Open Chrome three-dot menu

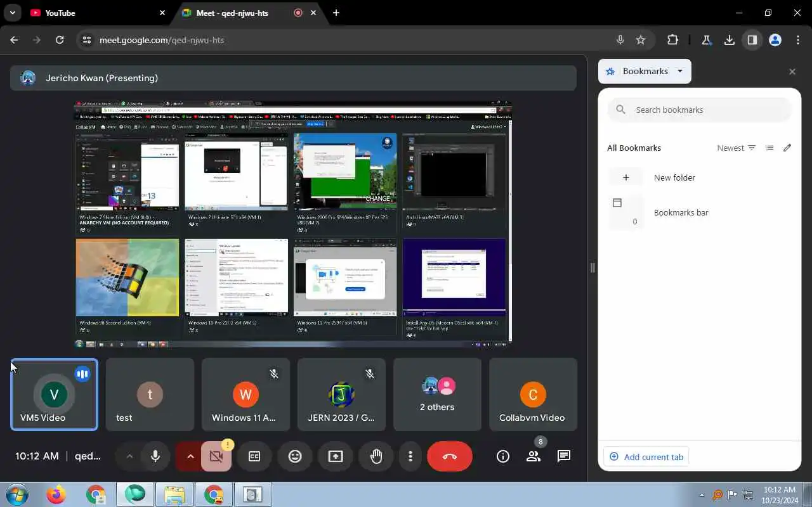coord(798,40)
